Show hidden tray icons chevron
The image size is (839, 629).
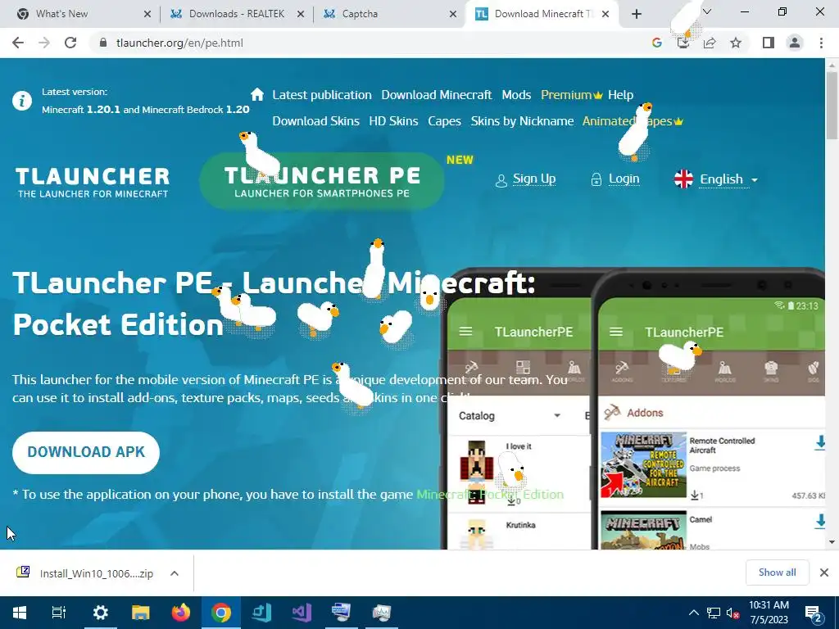coord(693,613)
